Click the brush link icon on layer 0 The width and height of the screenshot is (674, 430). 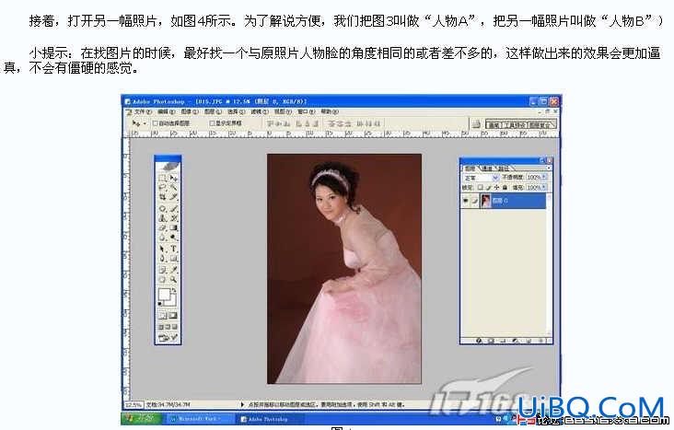pyautogui.click(x=474, y=201)
